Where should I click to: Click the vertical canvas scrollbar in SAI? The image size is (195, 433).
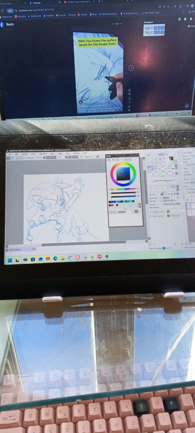tap(145, 186)
